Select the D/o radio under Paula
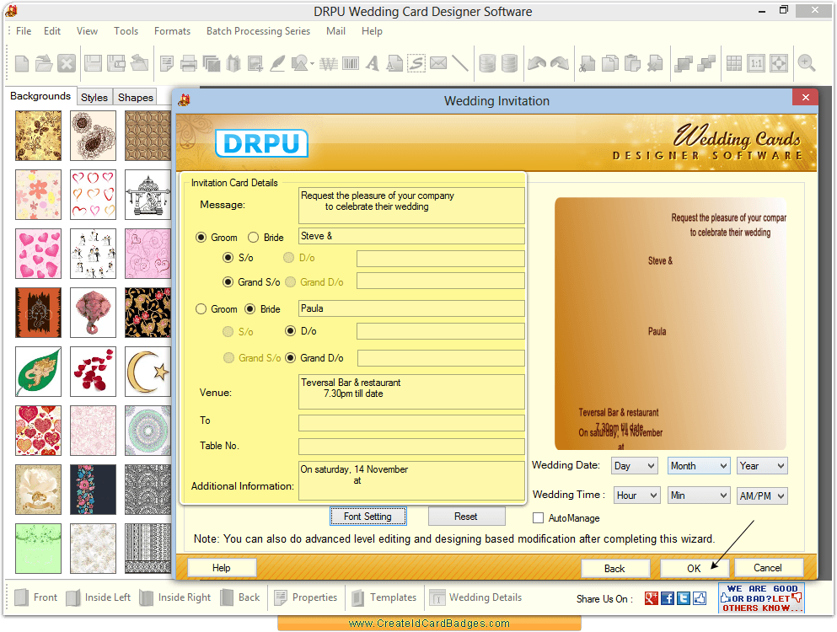 coord(291,331)
